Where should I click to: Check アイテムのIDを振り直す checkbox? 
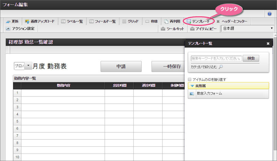(x=190, y=79)
